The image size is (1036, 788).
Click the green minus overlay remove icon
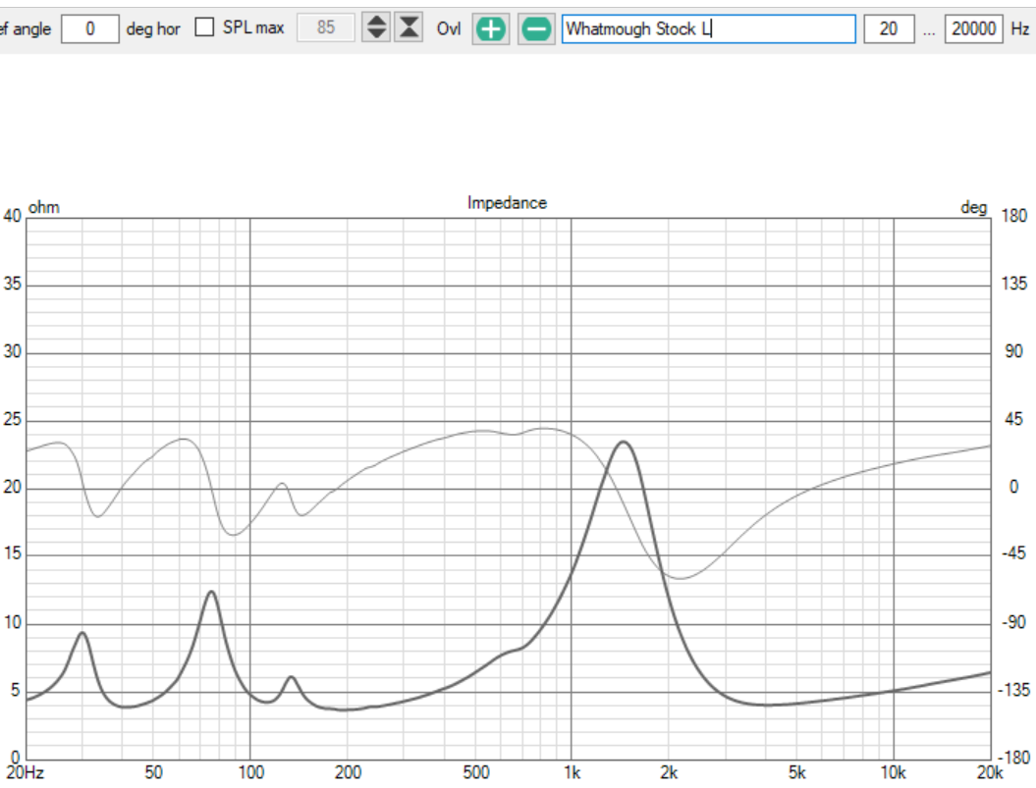(x=536, y=29)
